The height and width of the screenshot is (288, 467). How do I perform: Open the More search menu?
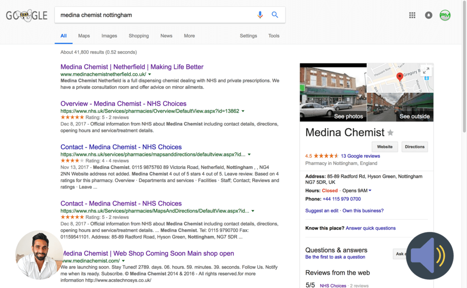[190, 36]
